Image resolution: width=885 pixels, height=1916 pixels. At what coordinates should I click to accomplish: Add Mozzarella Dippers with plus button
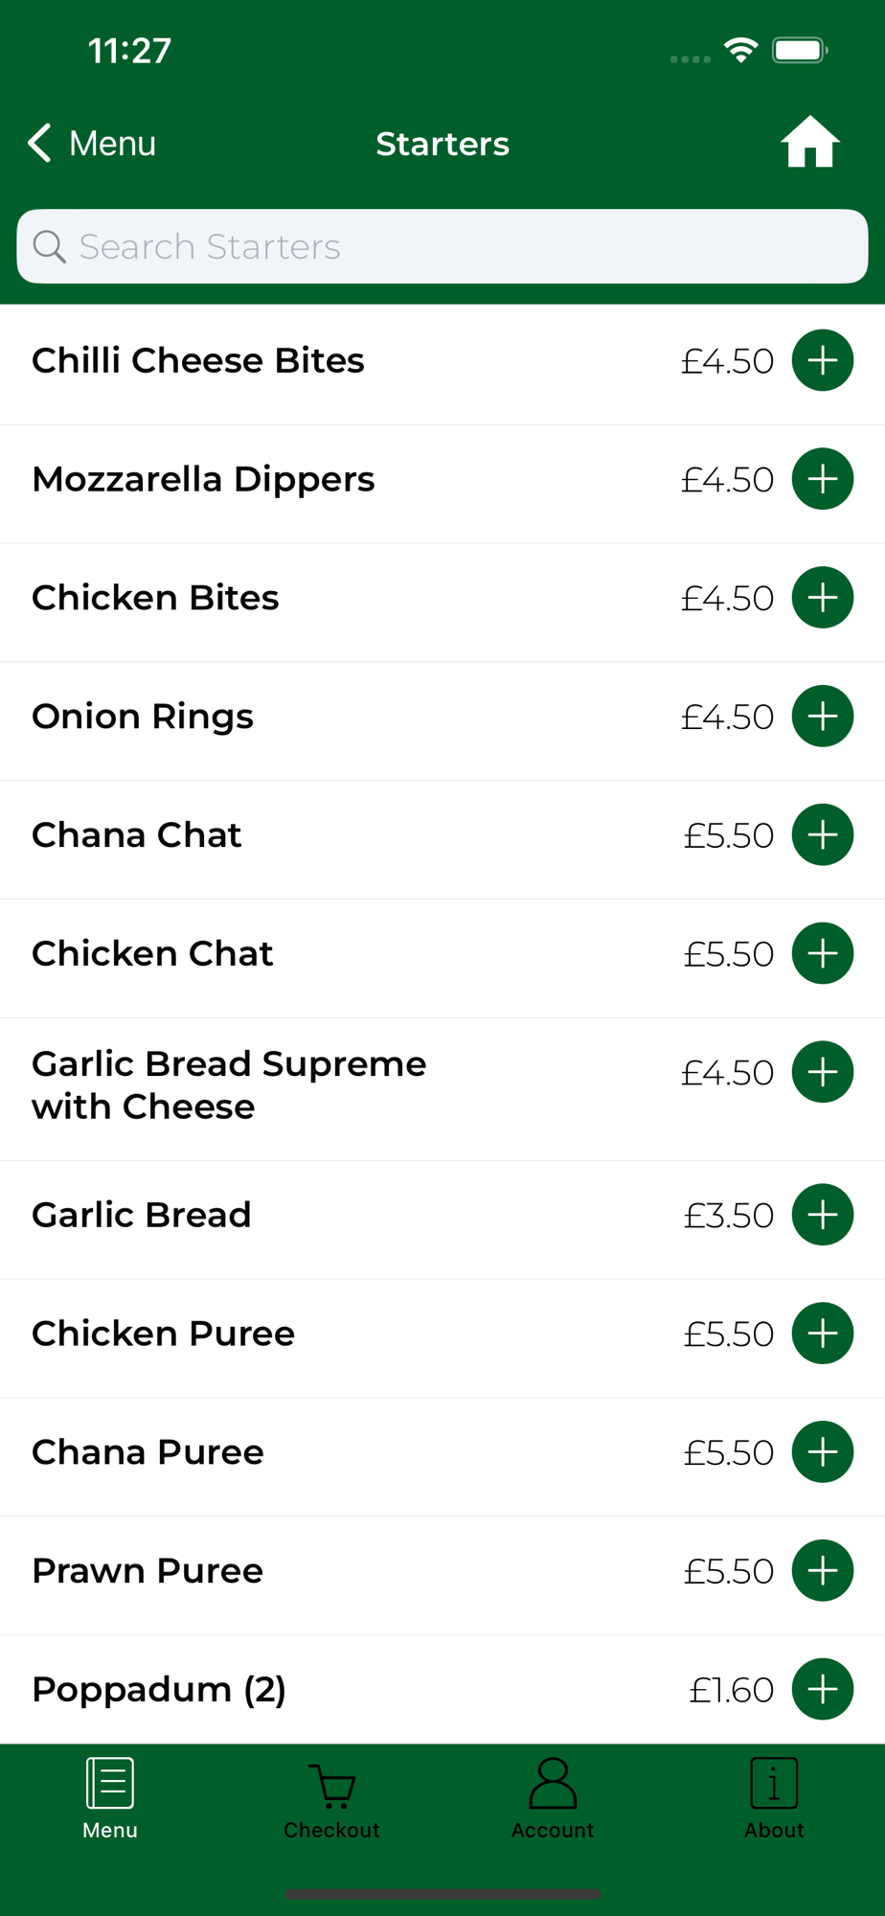[822, 479]
